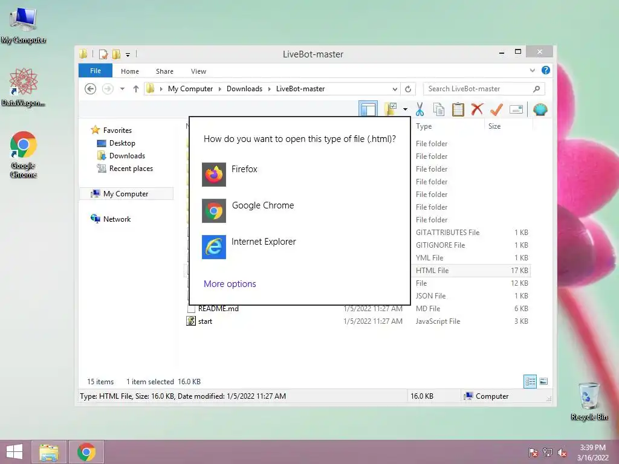Image resolution: width=619 pixels, height=464 pixels.
Task: Click the folder options icon with checkbox
Action: [391, 109]
